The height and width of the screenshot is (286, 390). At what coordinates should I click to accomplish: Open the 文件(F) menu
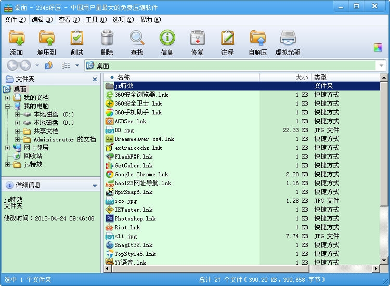[x=15, y=20]
